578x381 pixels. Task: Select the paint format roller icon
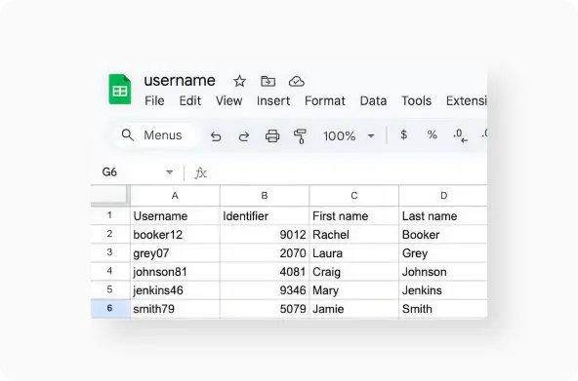pyautogui.click(x=300, y=136)
